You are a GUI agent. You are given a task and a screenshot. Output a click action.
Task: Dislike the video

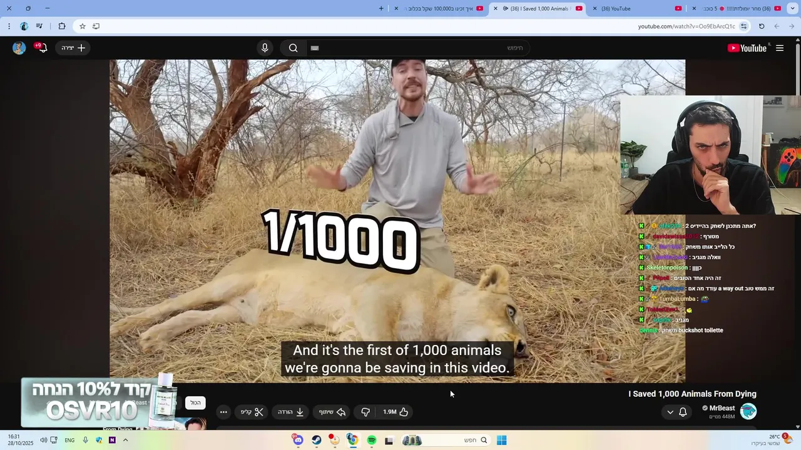click(x=365, y=412)
